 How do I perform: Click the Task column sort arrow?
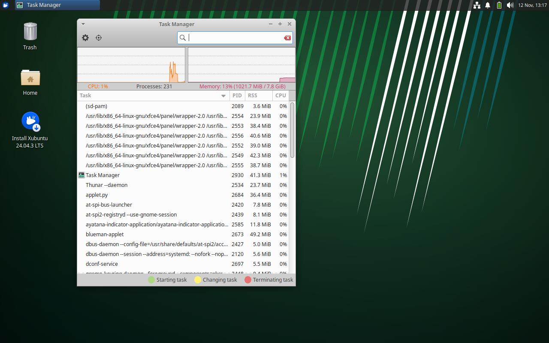pos(223,96)
